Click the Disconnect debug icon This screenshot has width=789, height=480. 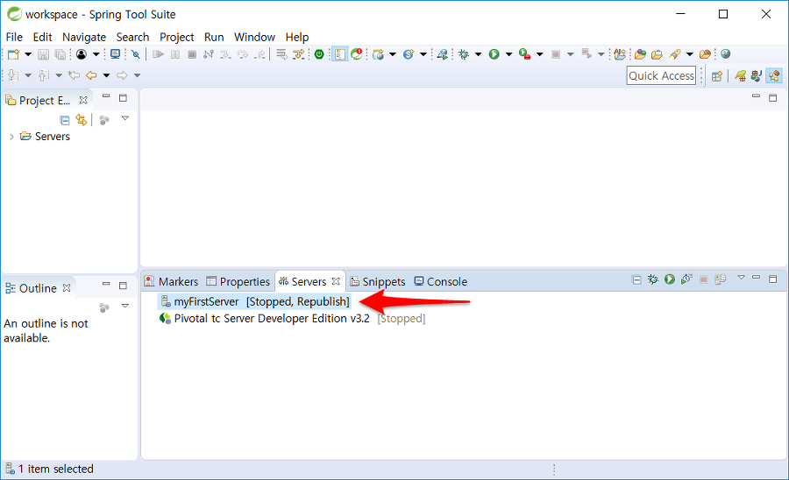point(209,54)
